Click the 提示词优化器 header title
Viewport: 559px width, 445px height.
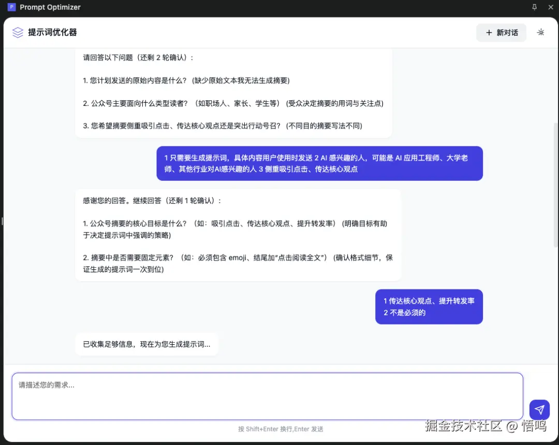point(54,32)
